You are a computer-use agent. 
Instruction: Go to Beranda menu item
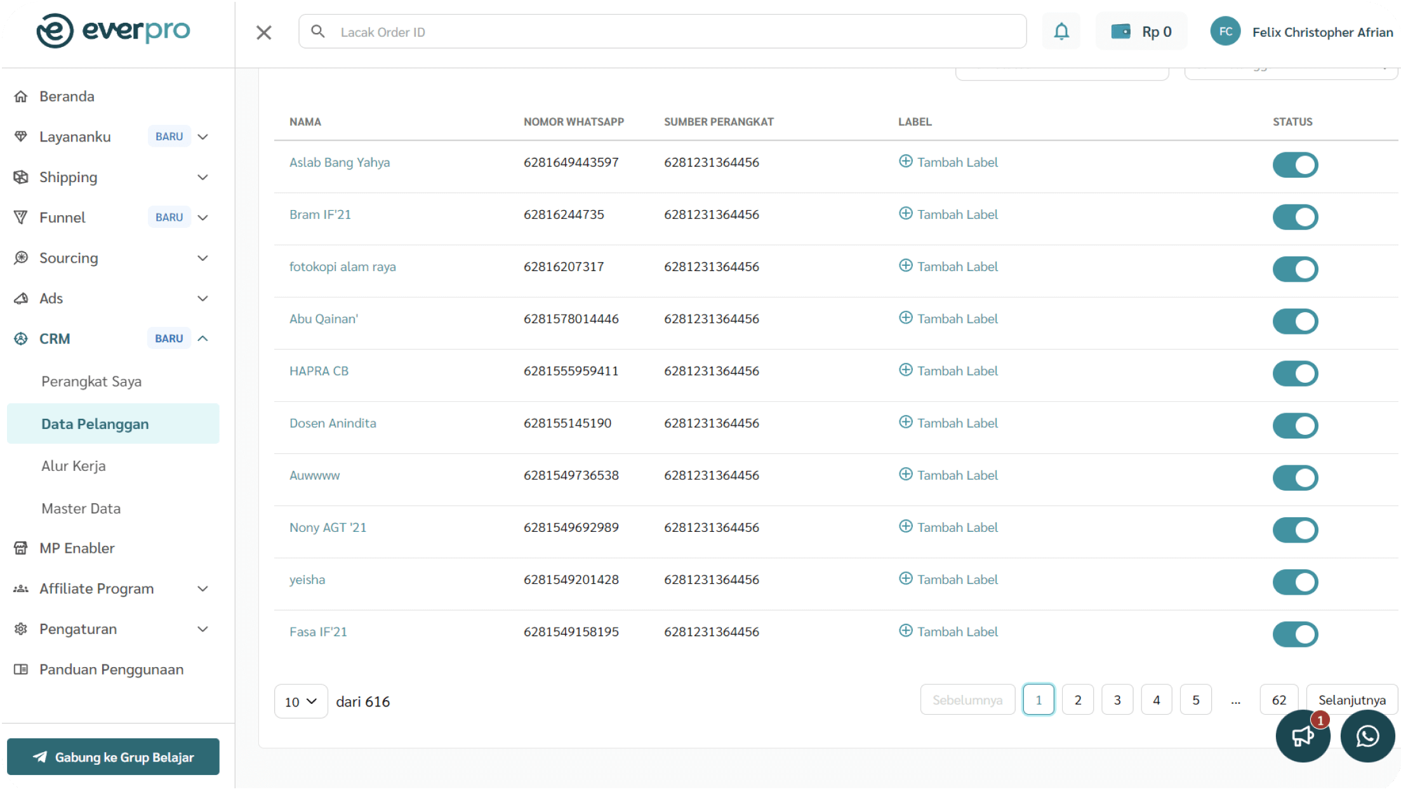67,96
